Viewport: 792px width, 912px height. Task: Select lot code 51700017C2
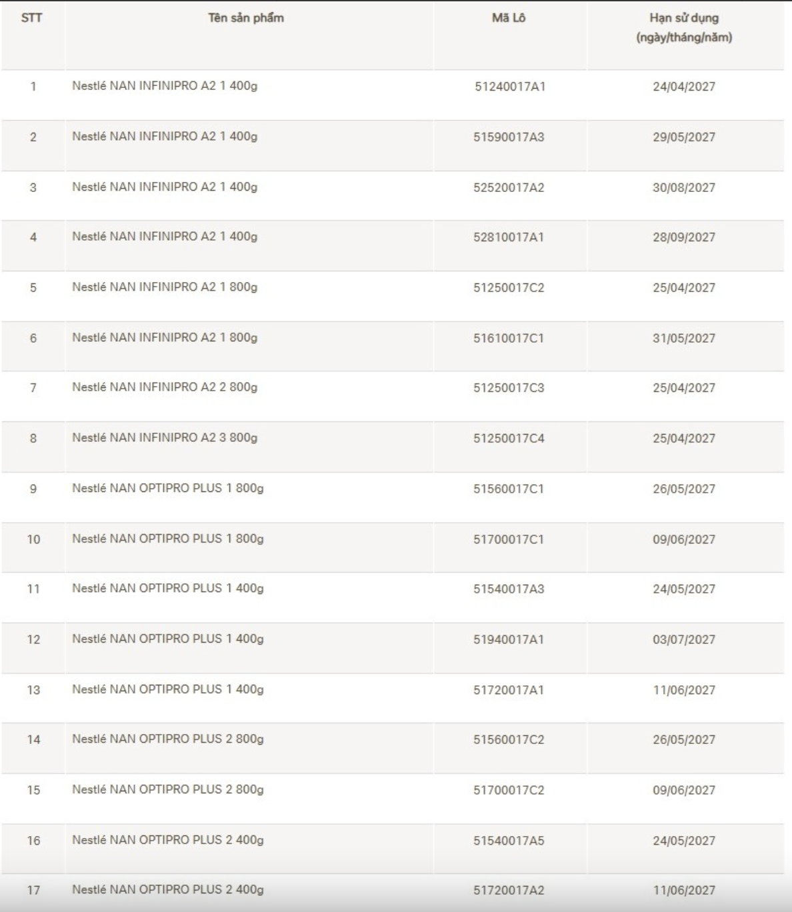point(509,791)
